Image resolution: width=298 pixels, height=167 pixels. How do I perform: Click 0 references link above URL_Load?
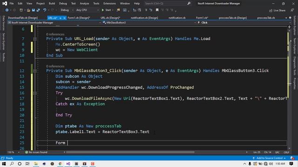(55, 34)
